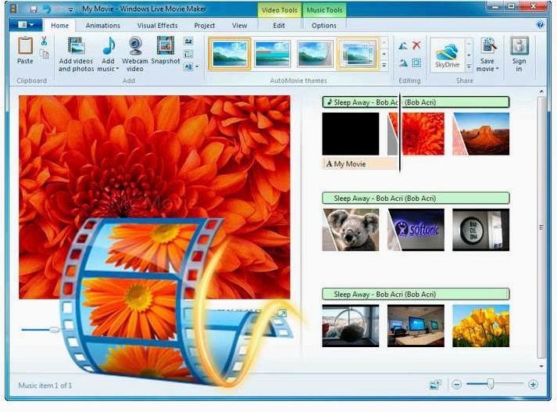557x412 pixels.
Task: Expand the AutoMovie themes gallery
Action: (384, 66)
